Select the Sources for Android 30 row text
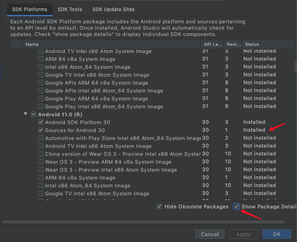This screenshot has height=242, width=297. [x=75, y=130]
